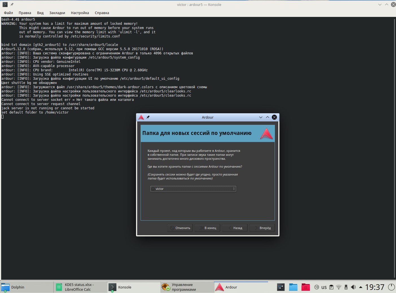Minimize the Ardour dialog with the down chevron
The width and height of the screenshot is (396, 293).
point(261,117)
